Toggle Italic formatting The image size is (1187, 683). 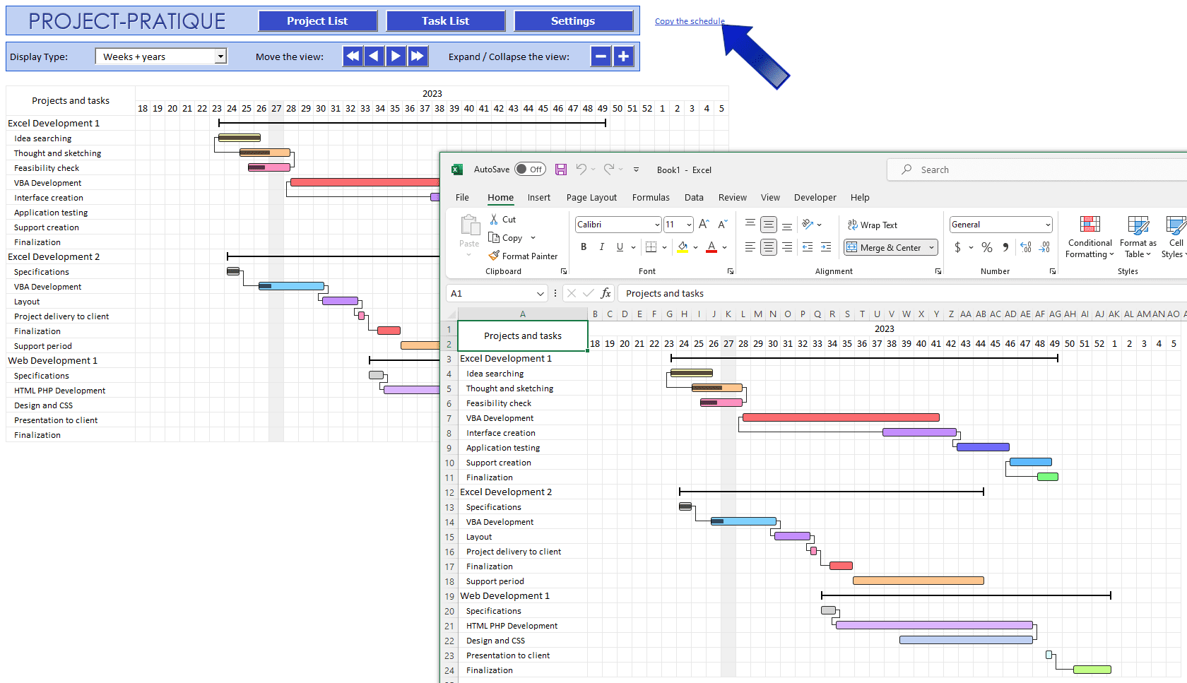[601, 247]
